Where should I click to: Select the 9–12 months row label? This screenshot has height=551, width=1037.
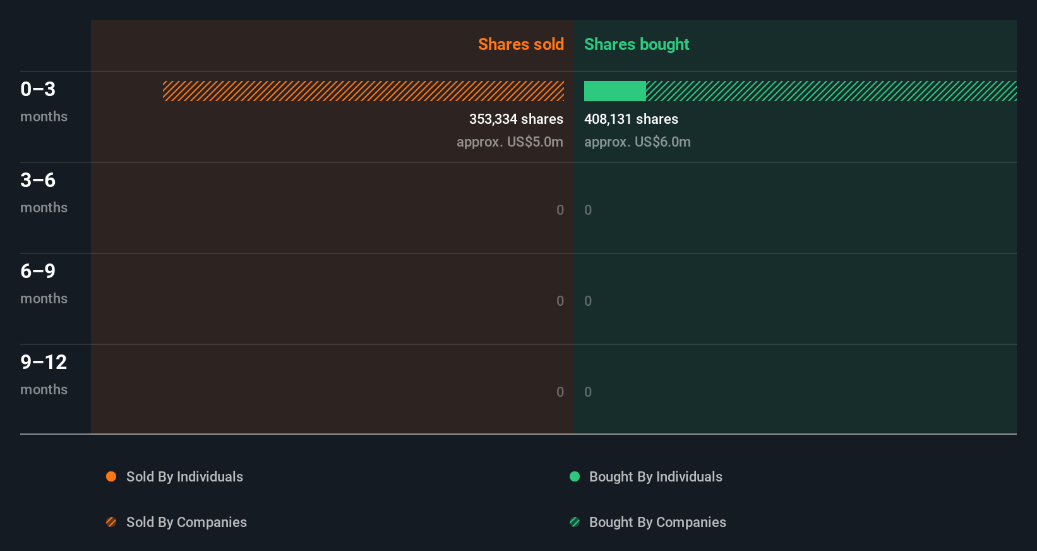pos(44,375)
